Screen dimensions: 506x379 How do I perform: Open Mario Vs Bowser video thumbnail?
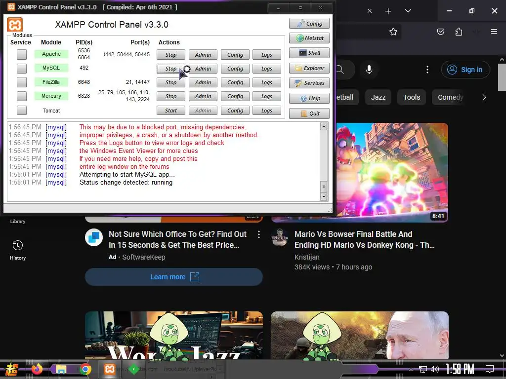[x=392, y=172]
